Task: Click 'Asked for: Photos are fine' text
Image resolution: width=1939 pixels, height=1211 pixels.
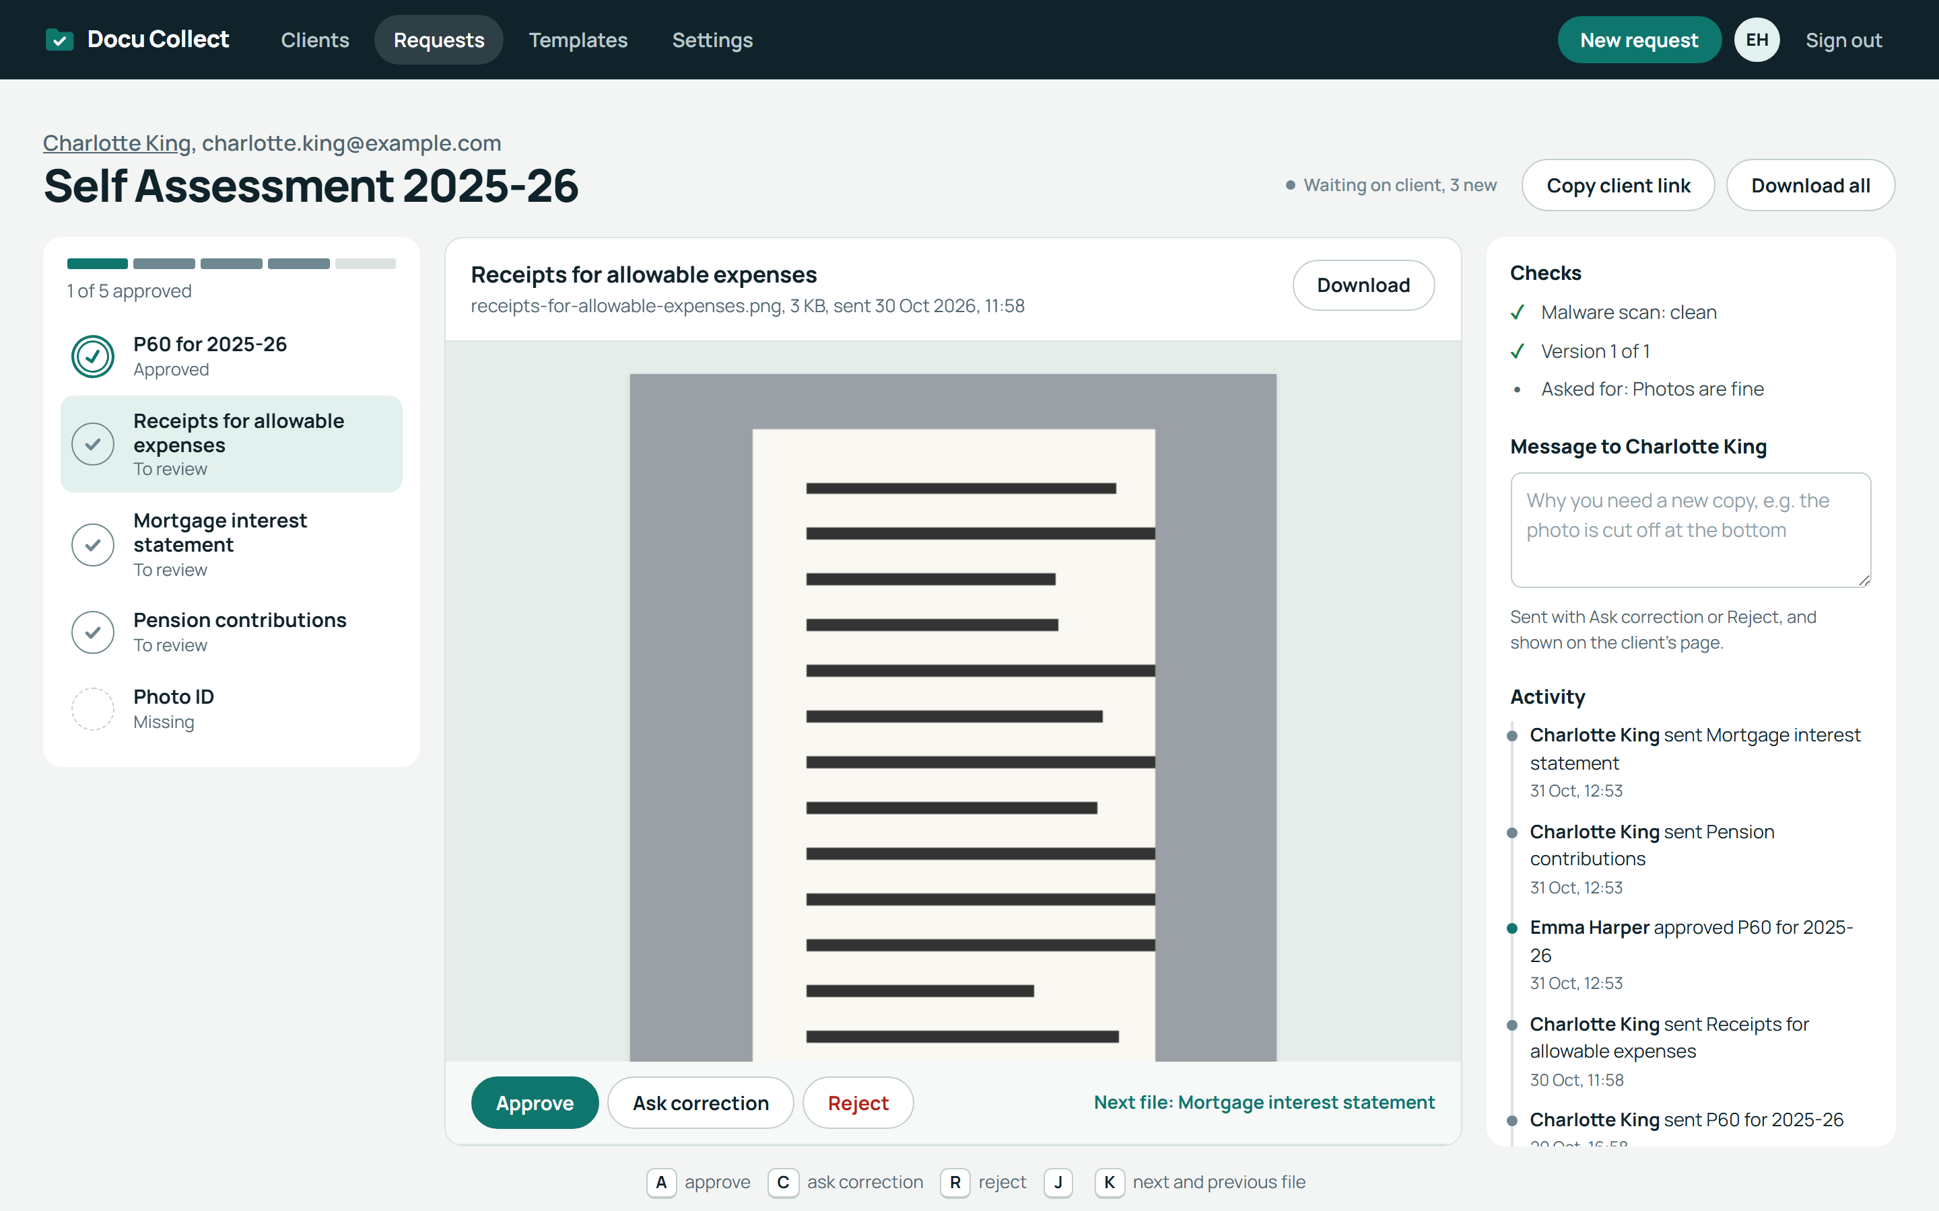Action: point(1652,390)
